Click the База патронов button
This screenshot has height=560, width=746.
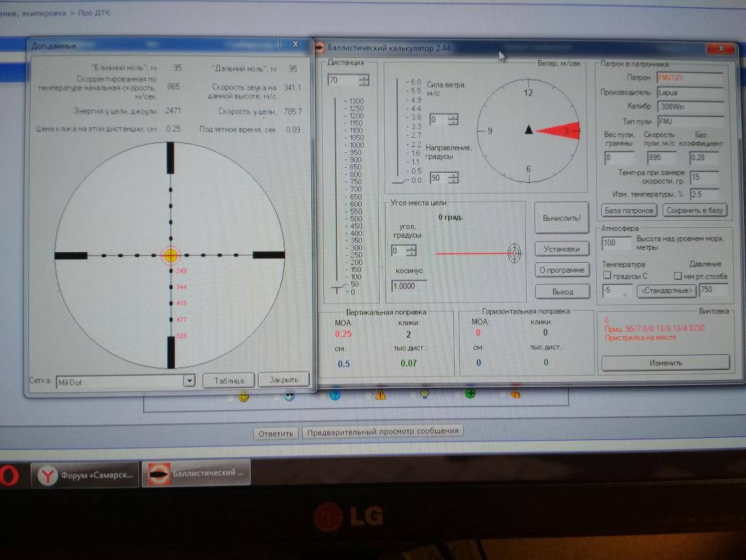(629, 211)
